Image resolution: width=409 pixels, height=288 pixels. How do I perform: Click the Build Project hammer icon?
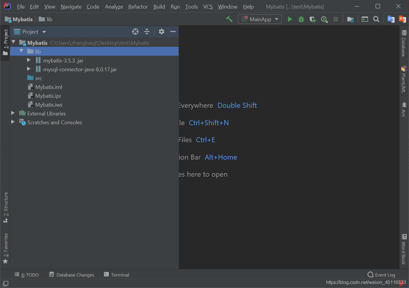coord(229,19)
